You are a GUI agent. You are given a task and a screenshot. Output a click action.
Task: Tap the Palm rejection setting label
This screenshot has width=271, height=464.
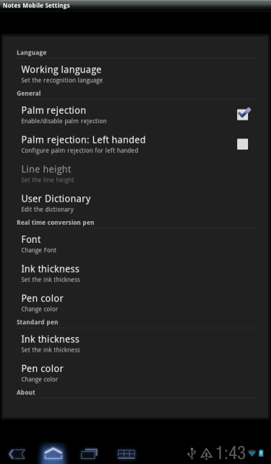(53, 110)
